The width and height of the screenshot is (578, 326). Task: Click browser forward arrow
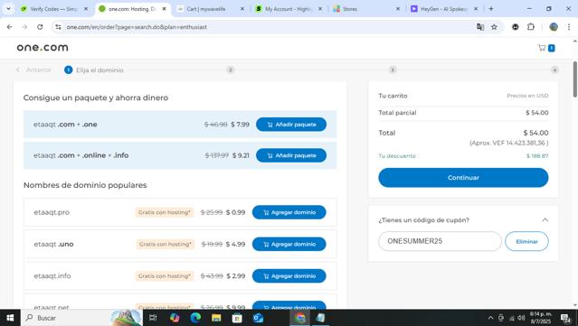(x=24, y=27)
